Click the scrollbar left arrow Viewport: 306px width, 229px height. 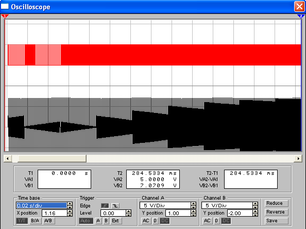coord(8,158)
